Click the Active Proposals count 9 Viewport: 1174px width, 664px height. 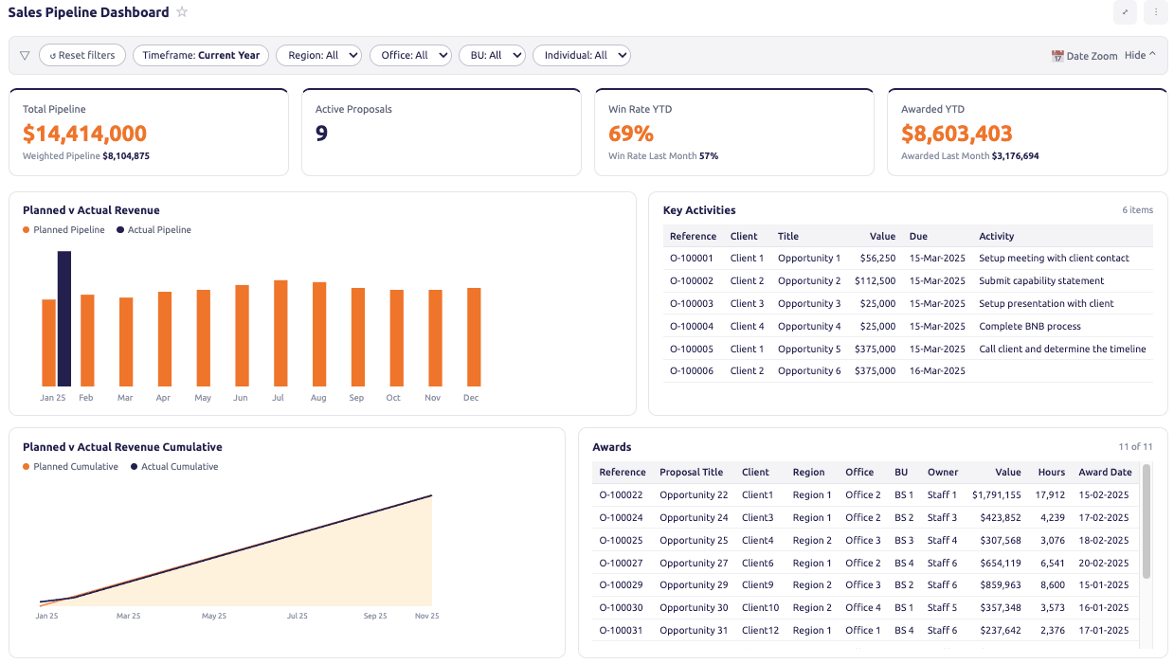pos(321,134)
